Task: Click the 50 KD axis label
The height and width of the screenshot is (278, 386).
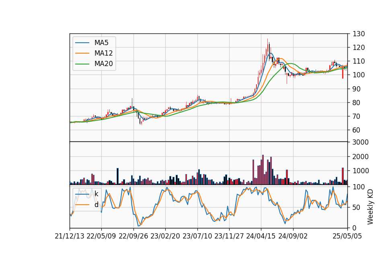Action: pos(357,207)
